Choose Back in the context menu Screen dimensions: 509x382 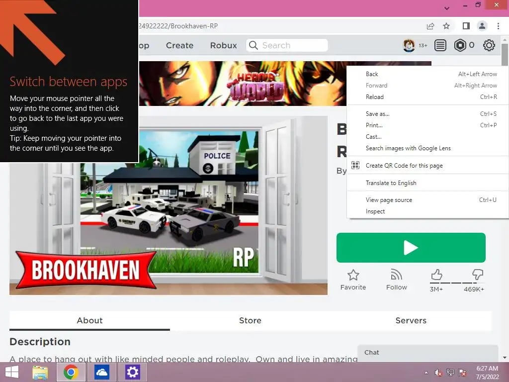pyautogui.click(x=427, y=74)
